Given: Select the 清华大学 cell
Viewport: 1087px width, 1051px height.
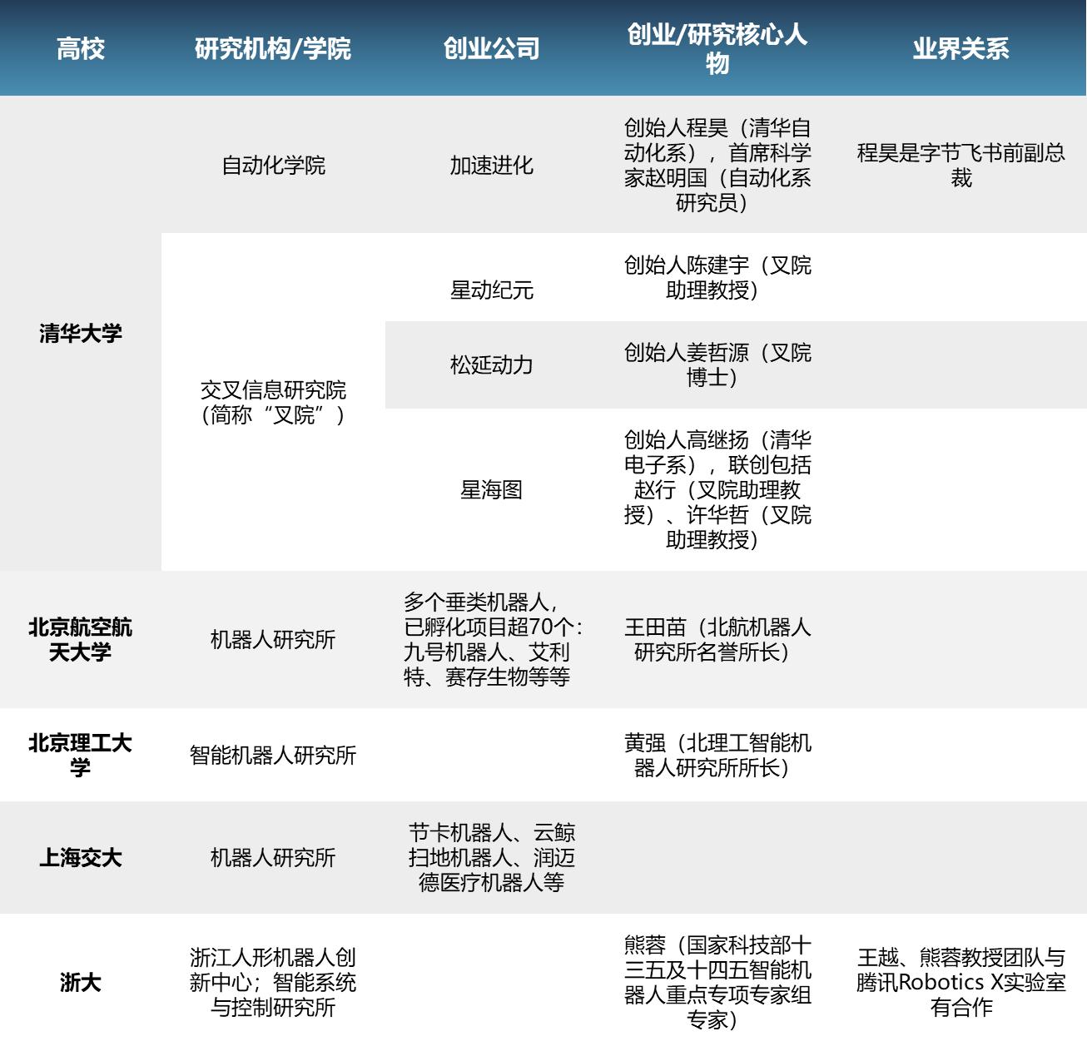Looking at the screenshot, I should coord(81,333).
